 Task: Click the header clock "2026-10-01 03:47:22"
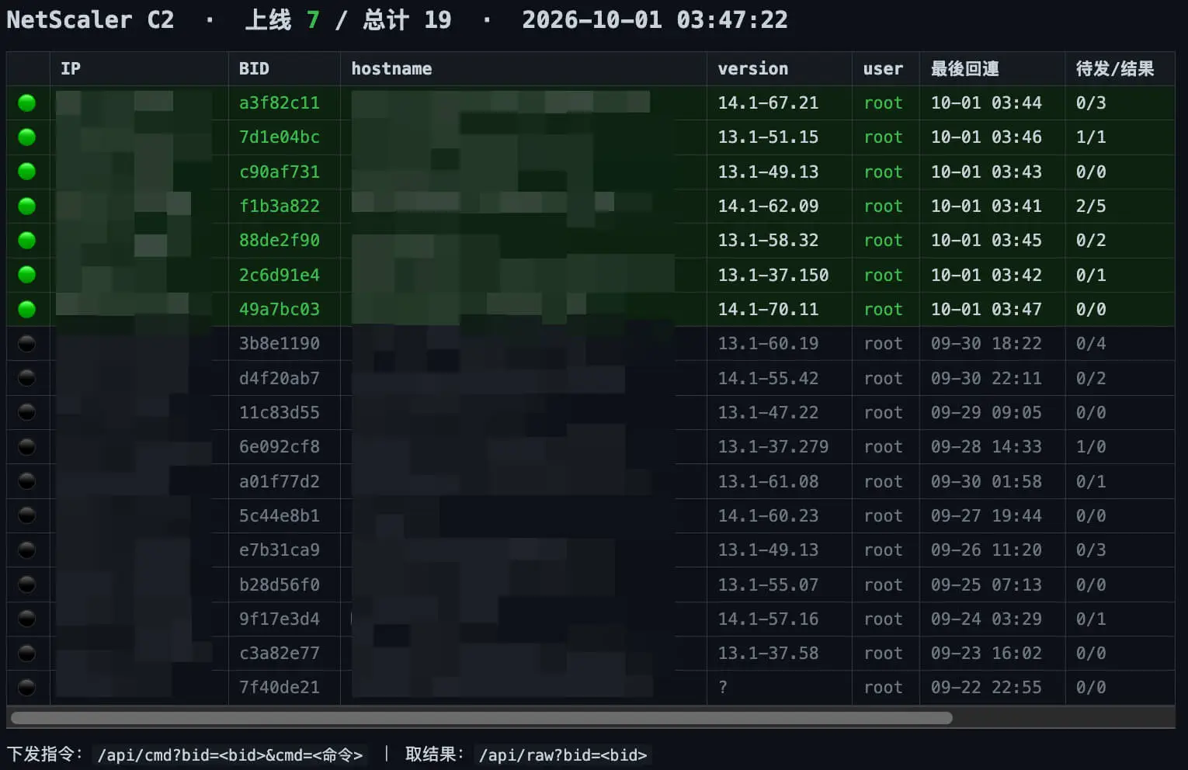(655, 19)
